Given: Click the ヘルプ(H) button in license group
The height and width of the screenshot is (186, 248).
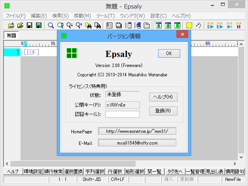Looking at the screenshot, I should 163,97.
